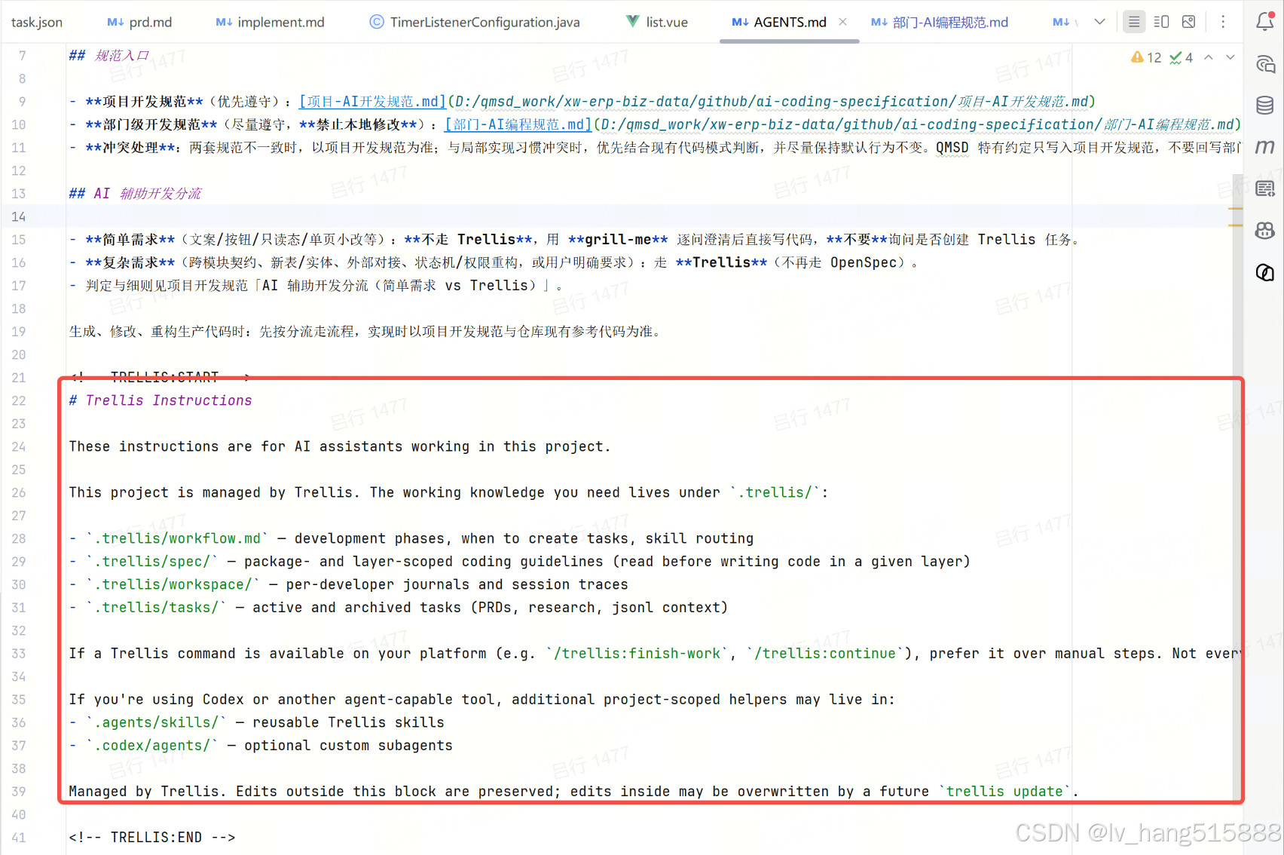Switch to the task.json tab
This screenshot has height=855, width=1284.
tap(37, 22)
